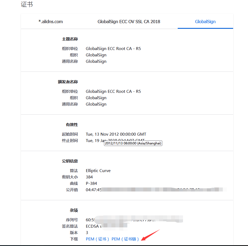Click the '2012/11/13 08:00:00 (Asia/Shanghai)' tooltip
Image resolution: width=248 pixels, height=246 pixels.
(x=133, y=143)
